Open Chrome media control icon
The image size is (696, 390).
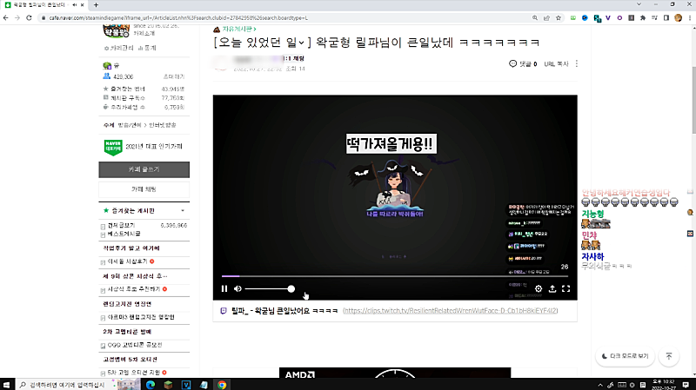[x=654, y=17]
